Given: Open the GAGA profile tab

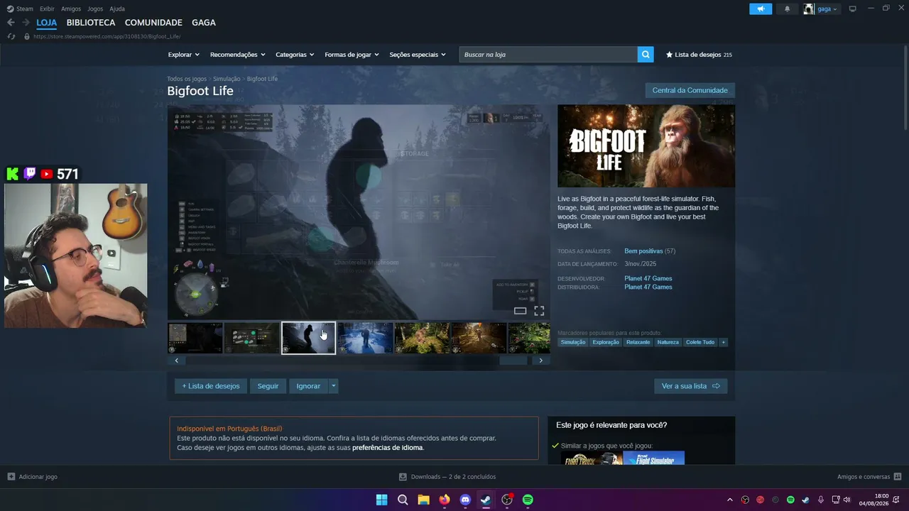Looking at the screenshot, I should click(x=204, y=23).
